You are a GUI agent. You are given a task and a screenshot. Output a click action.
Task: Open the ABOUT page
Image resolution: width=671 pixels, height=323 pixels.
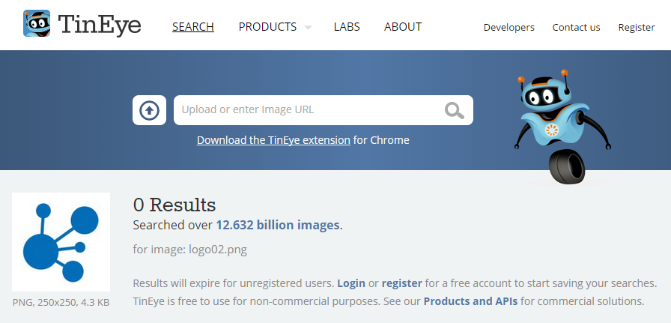pyautogui.click(x=402, y=27)
